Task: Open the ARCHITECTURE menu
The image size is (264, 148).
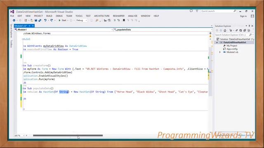Action: [x=102, y=16]
